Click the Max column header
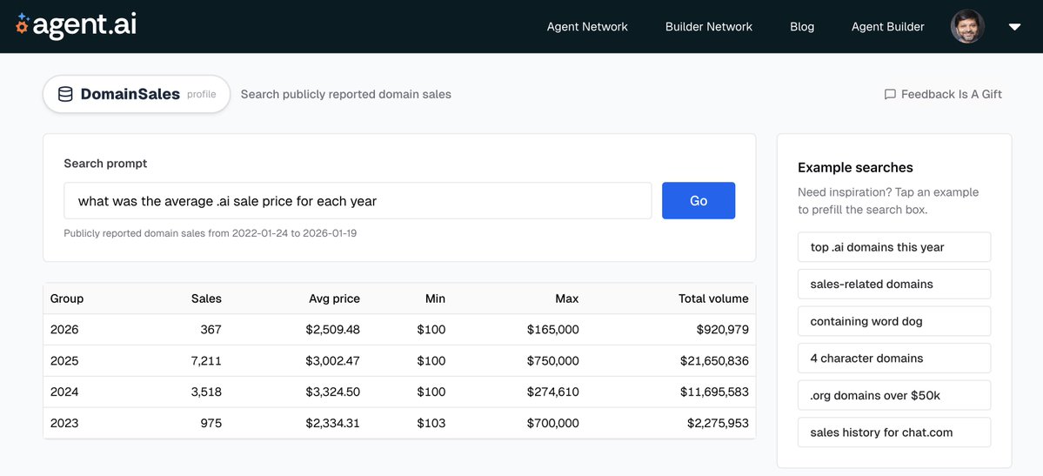1043x476 pixels. [x=567, y=299]
